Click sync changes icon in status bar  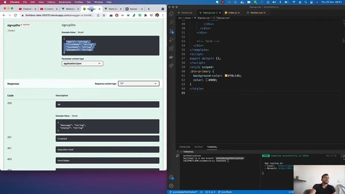pyautogui.click(x=201, y=192)
